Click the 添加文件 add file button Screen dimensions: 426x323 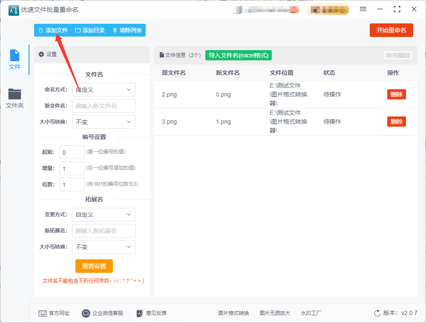[x=54, y=30]
